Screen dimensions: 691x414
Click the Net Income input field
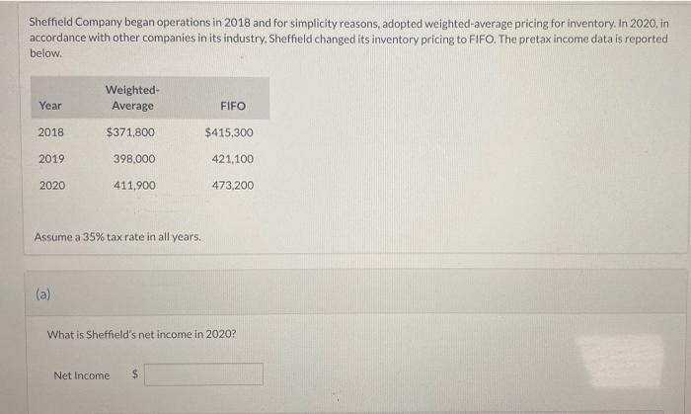tap(203, 374)
